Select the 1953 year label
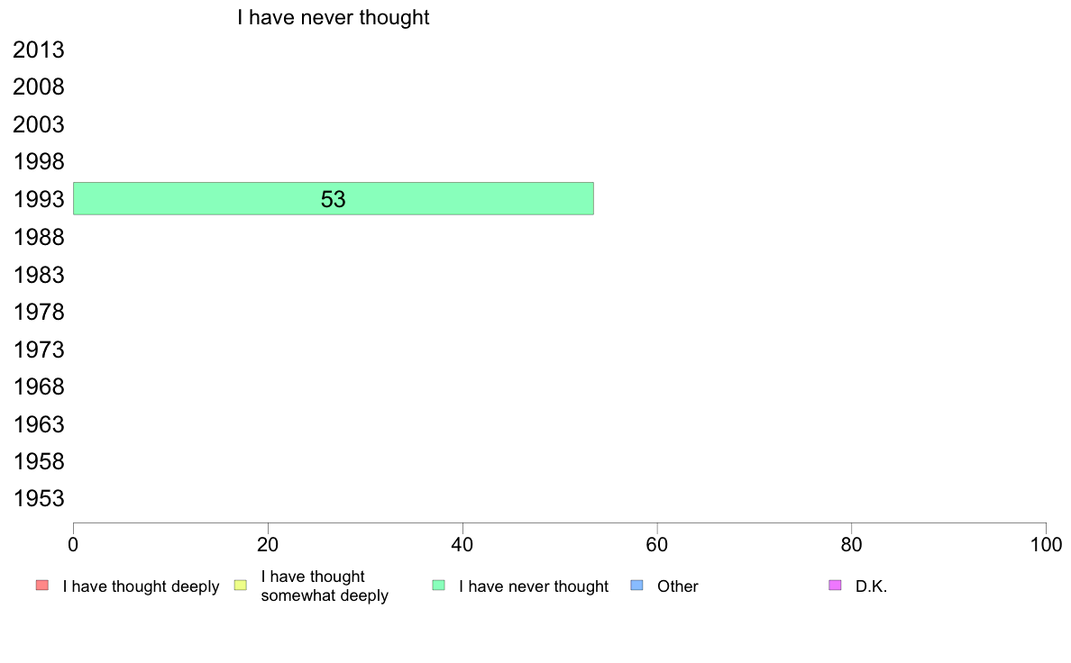 point(38,498)
